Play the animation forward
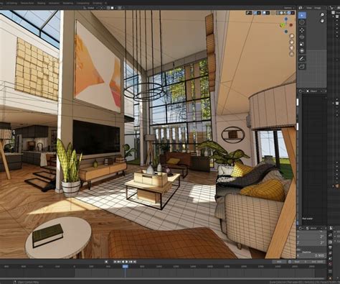Viewport: 340px width, 284px height. [x=126, y=262]
